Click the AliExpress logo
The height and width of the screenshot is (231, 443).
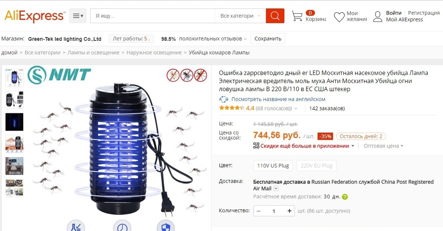point(35,16)
